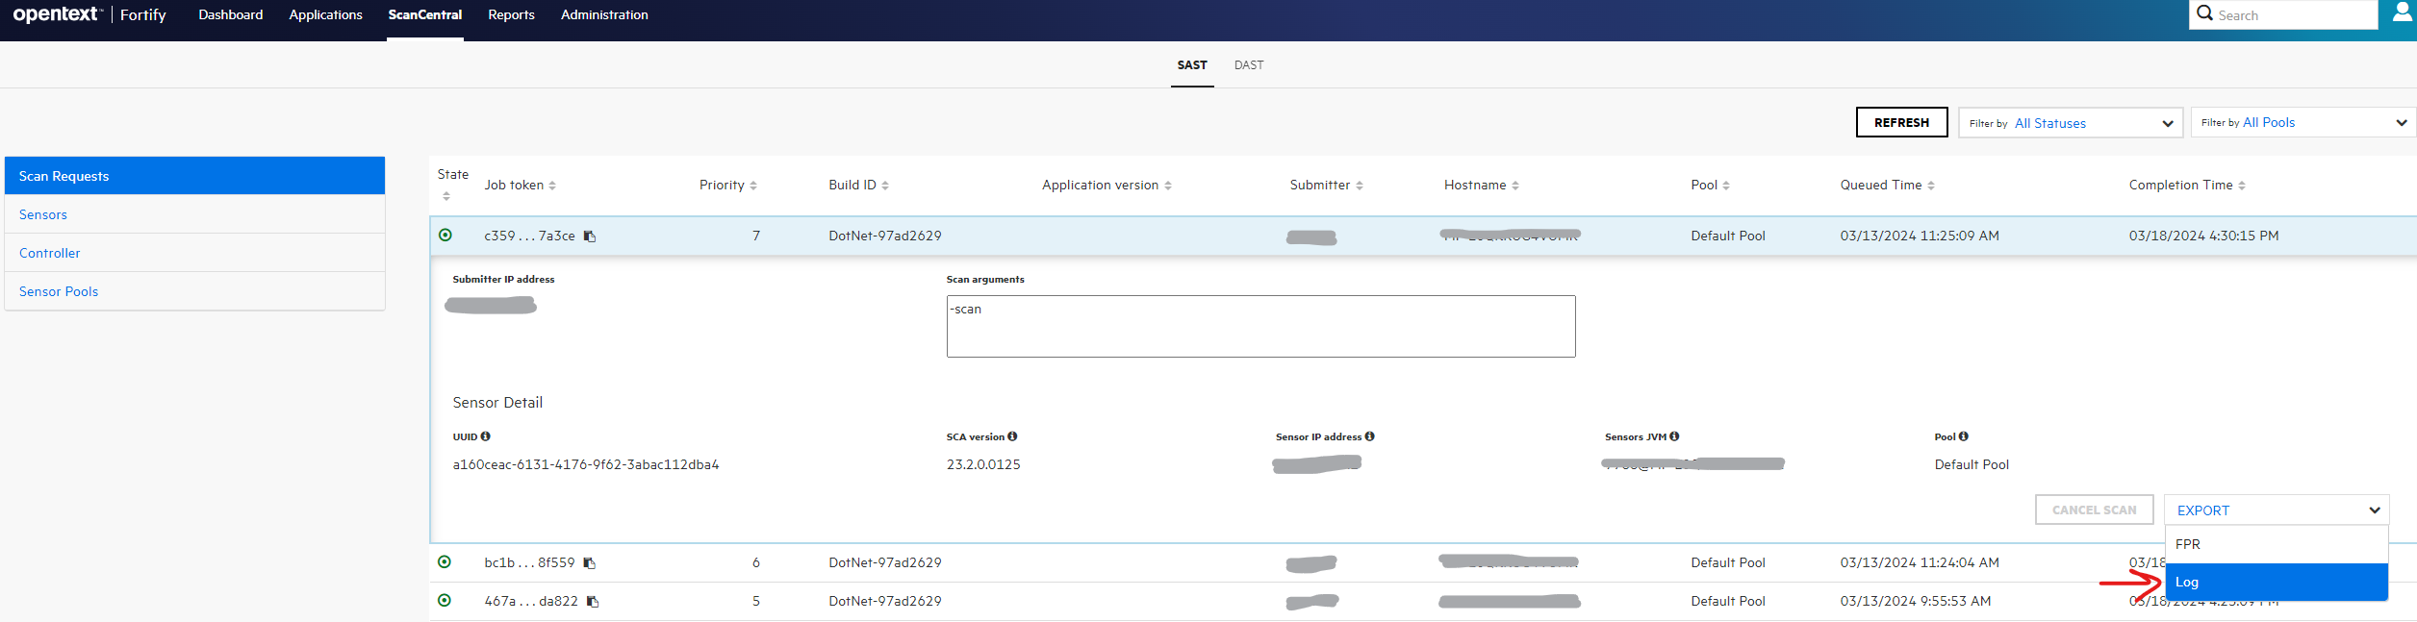Open Sensor Pools in the sidebar
The width and height of the screenshot is (2417, 622).
coord(59,291)
